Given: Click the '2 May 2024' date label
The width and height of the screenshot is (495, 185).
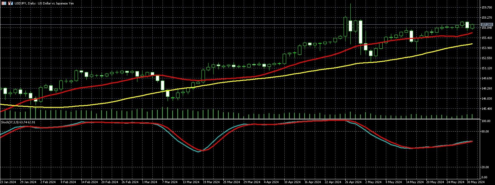Looking at the screenshot, I should click(374, 182).
